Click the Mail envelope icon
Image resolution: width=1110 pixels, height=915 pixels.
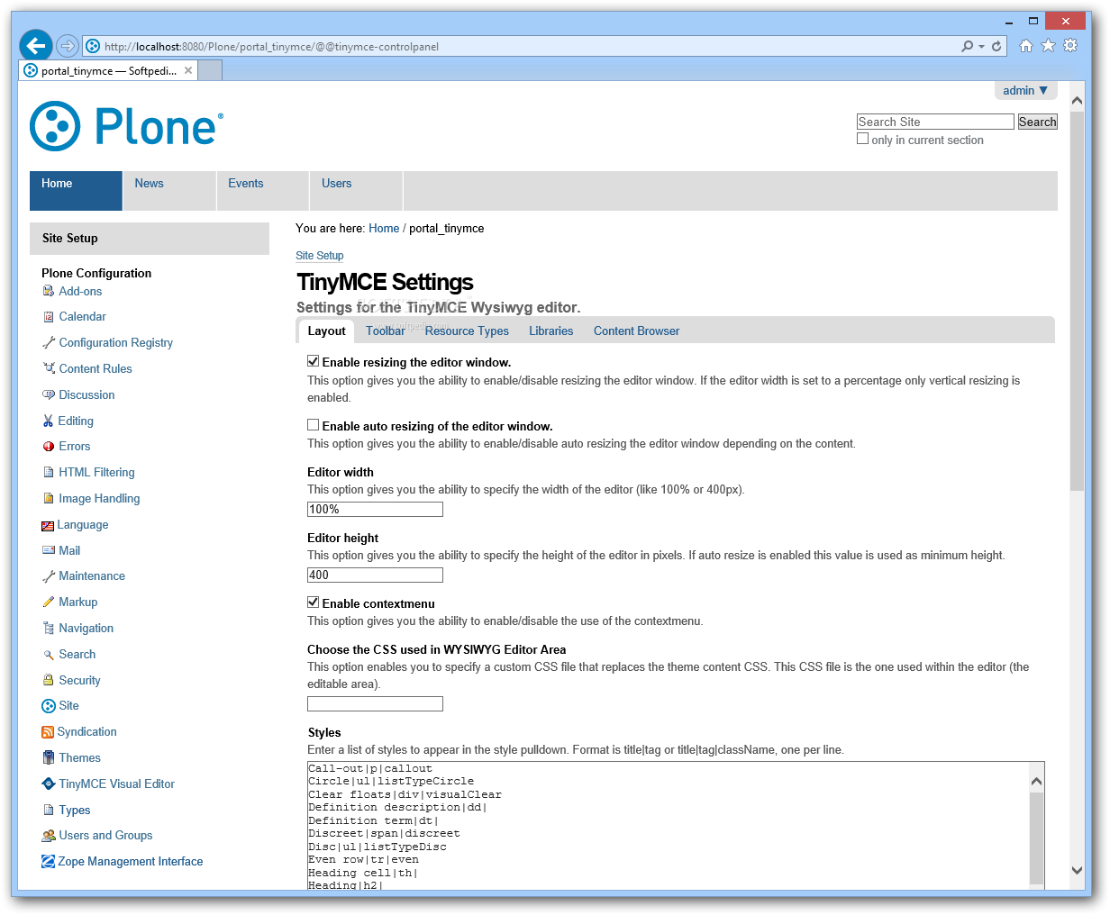pos(49,550)
